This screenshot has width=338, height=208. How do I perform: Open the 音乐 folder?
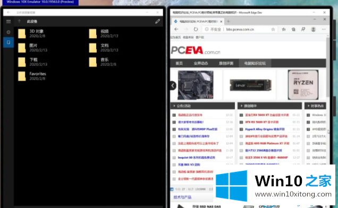point(103,62)
